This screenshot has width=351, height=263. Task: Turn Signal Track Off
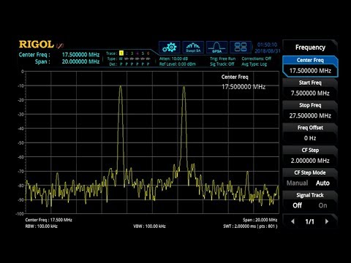point(297,205)
